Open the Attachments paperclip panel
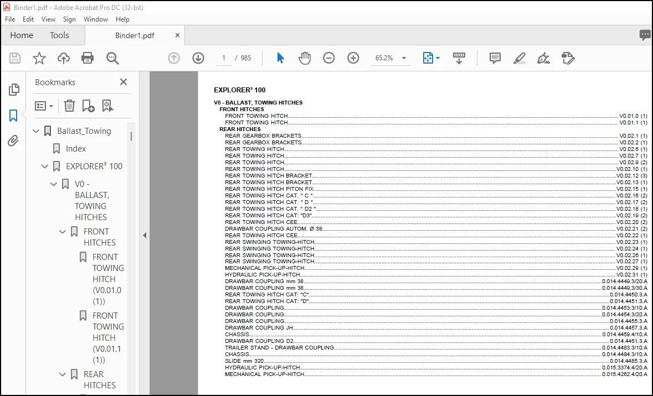Image resolution: width=653 pixels, height=396 pixels. 13,142
